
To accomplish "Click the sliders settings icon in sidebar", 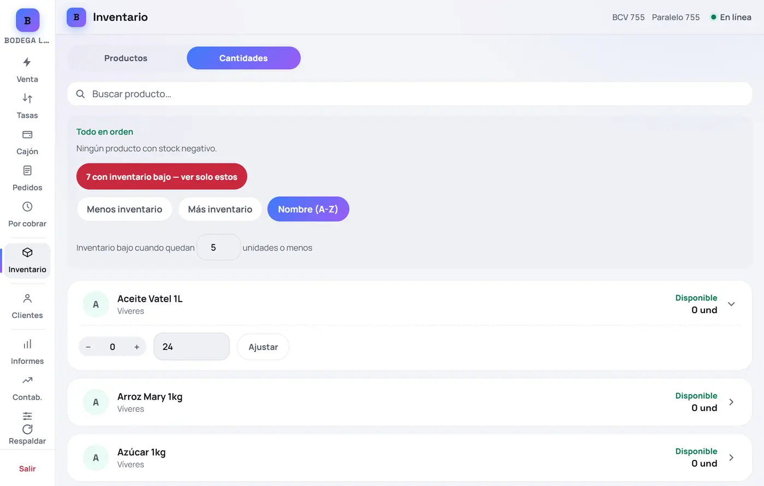I will [27, 416].
